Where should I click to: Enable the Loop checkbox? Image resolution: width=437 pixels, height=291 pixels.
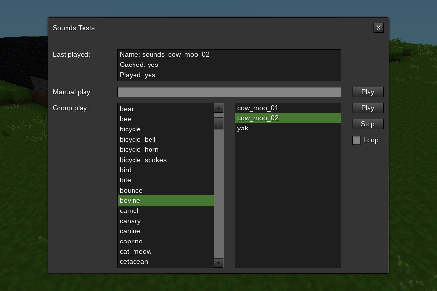coord(356,140)
